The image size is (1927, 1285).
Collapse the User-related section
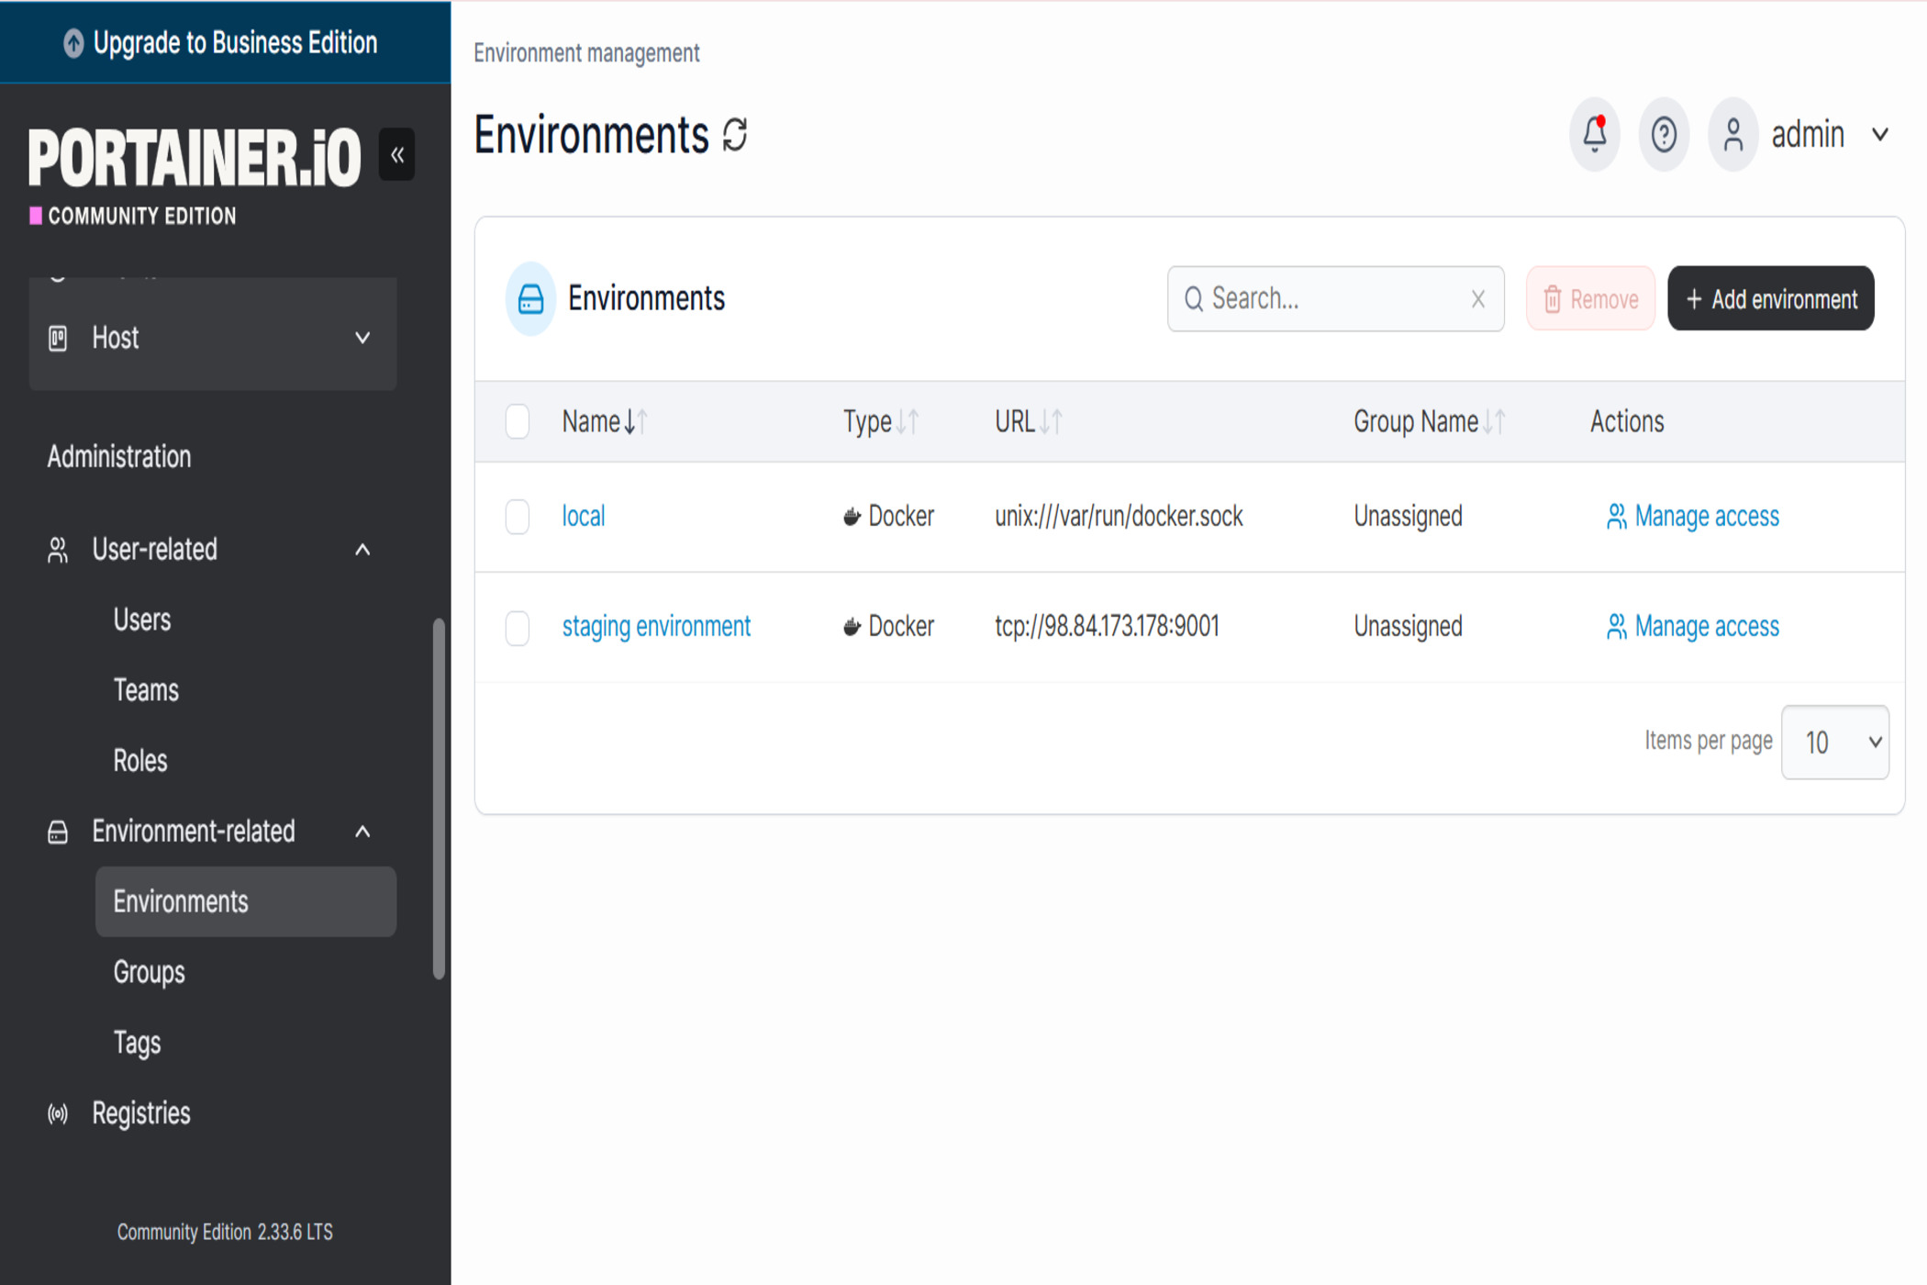point(362,550)
